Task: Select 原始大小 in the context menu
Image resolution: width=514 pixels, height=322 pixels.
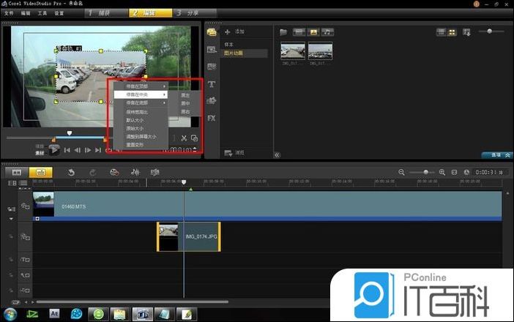Action: (135, 128)
